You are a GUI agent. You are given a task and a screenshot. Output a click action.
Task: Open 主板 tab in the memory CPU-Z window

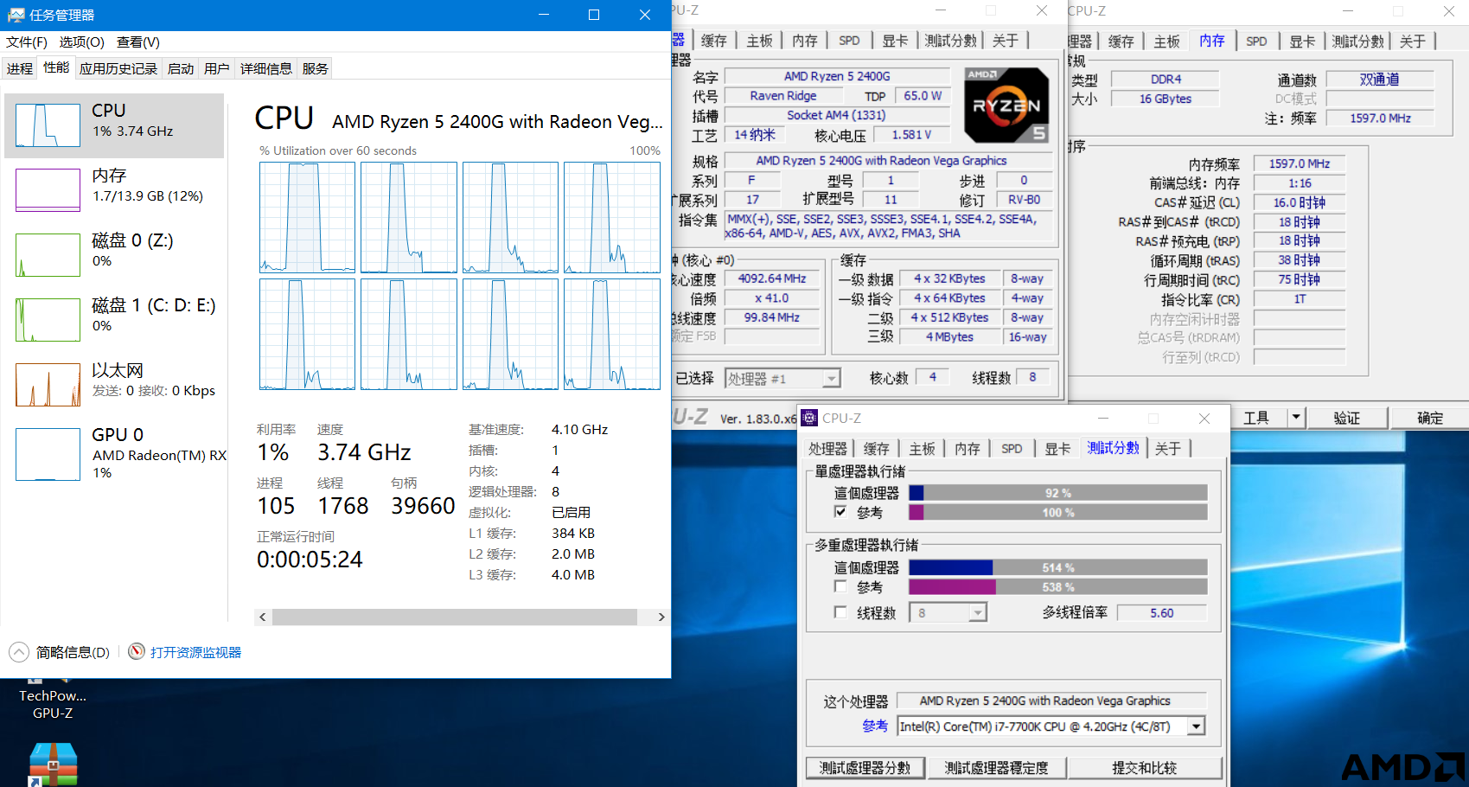(x=1167, y=41)
